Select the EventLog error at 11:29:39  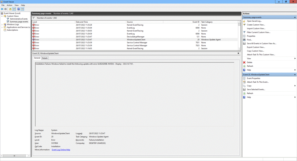[135, 34]
